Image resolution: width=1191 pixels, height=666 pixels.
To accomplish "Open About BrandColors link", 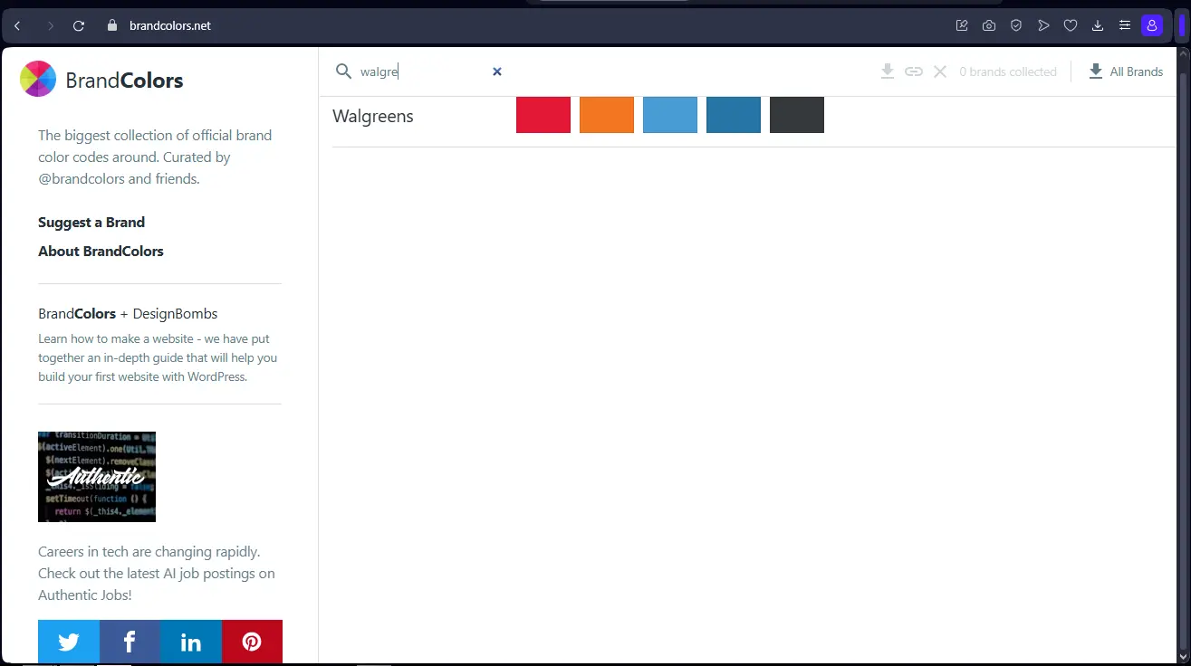I will click(101, 251).
